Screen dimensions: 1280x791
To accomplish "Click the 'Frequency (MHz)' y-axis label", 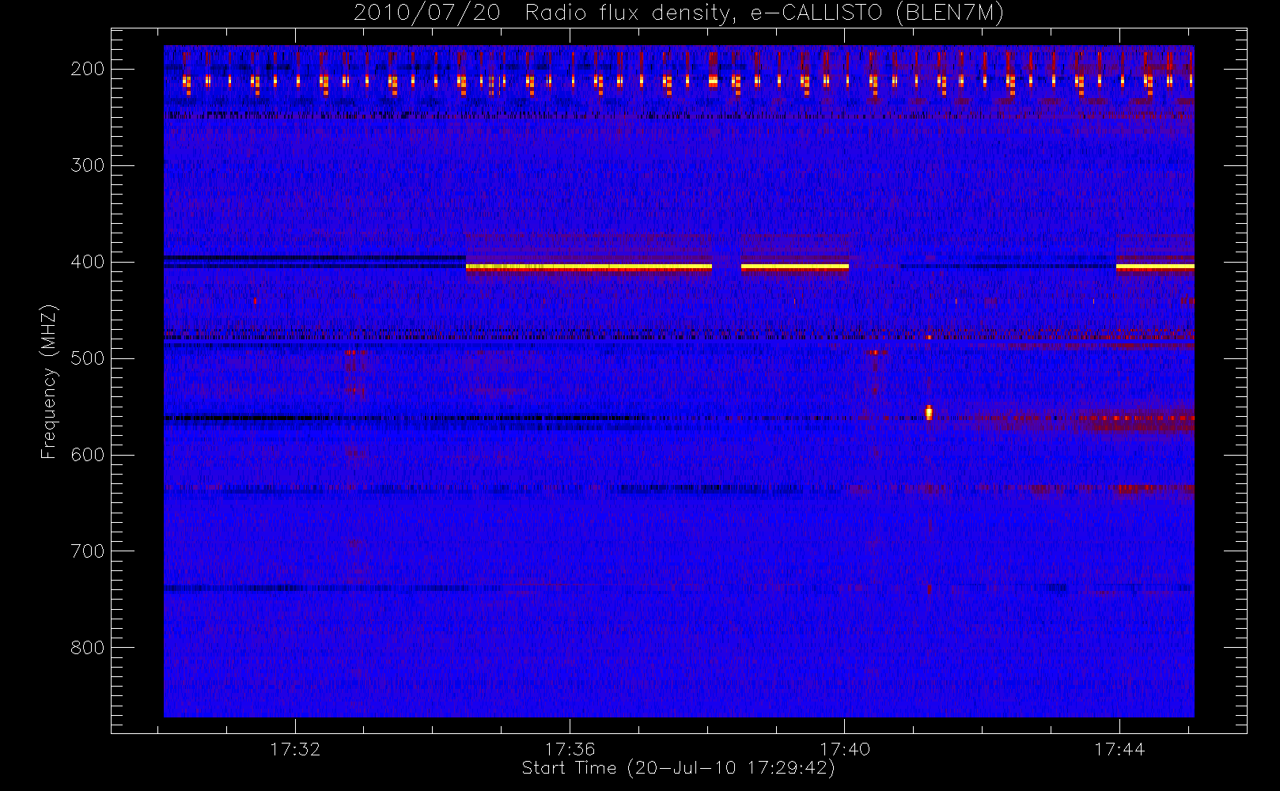I will [49, 381].
